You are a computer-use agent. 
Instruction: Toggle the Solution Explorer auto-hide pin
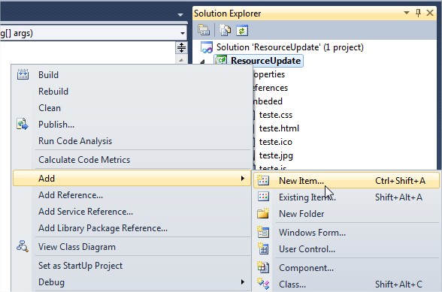pyautogui.click(x=418, y=13)
